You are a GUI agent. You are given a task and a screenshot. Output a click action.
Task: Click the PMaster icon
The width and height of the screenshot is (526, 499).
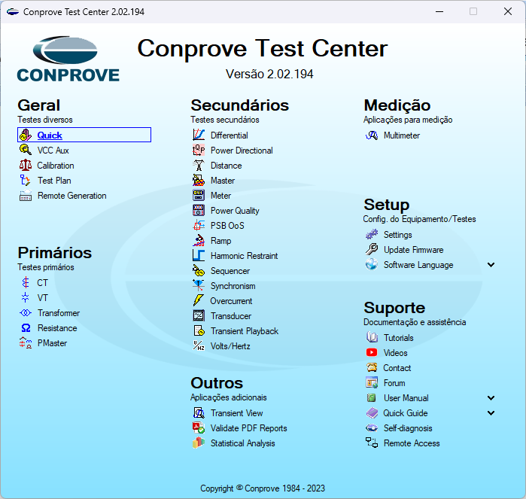(x=25, y=343)
